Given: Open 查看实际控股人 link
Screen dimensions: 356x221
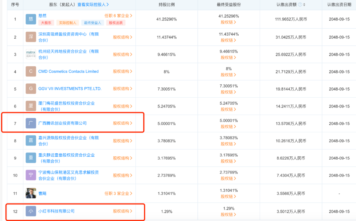Looking at the screenshot, I should pos(93,5).
